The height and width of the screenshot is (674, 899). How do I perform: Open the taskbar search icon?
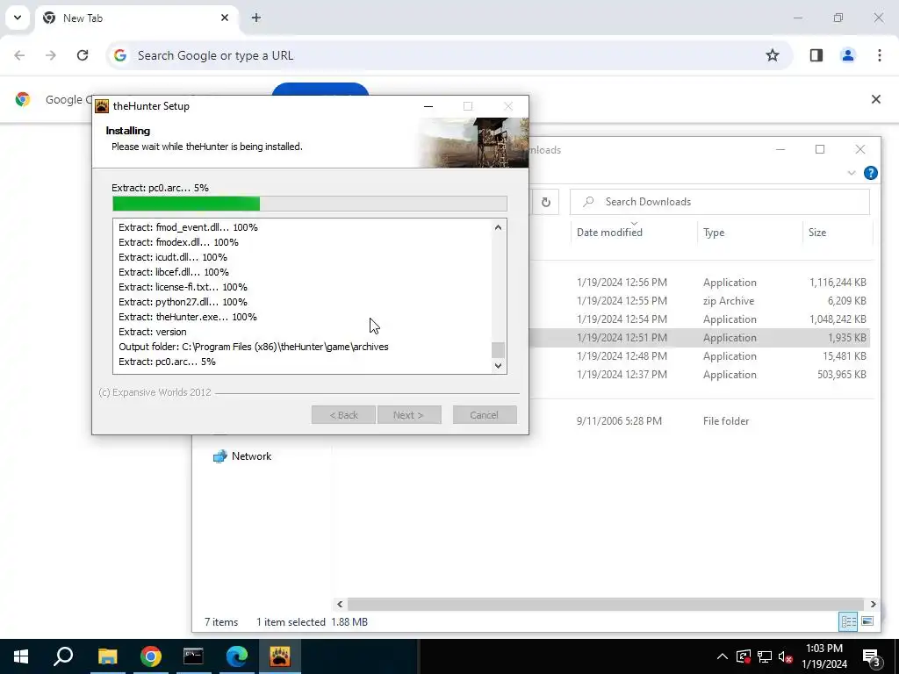[63, 656]
